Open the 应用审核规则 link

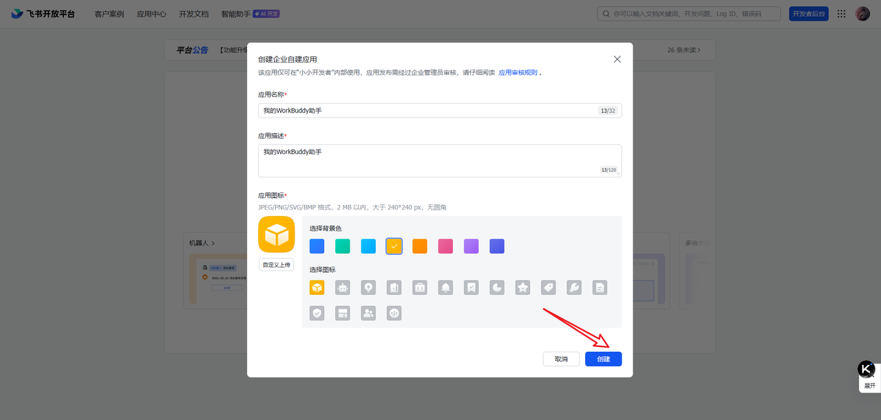pos(518,72)
